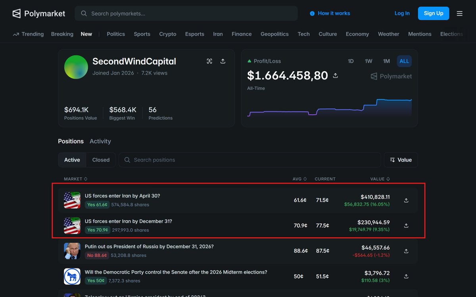
Task: Switch to Closed positions filter
Action: pos(101,160)
